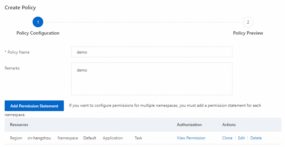
Task: Clone the cn-hangzhou permission statement
Action: point(227,138)
